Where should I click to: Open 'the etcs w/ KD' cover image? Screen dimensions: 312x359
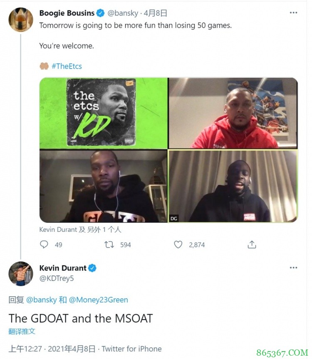coord(104,113)
